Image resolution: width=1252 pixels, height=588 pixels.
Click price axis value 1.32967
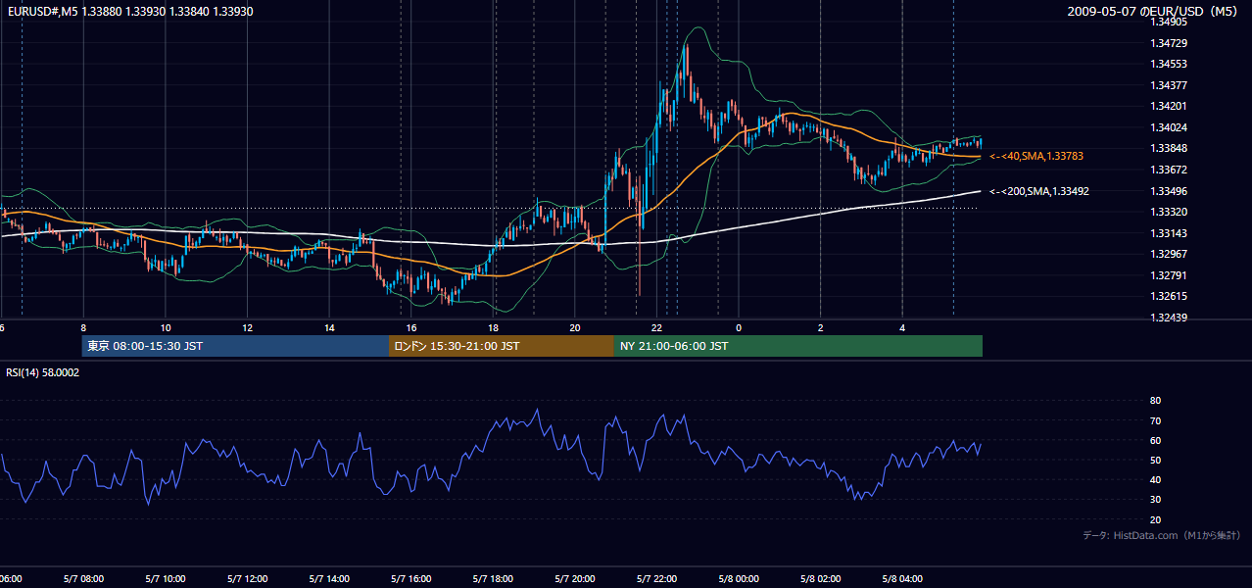(x=1169, y=254)
